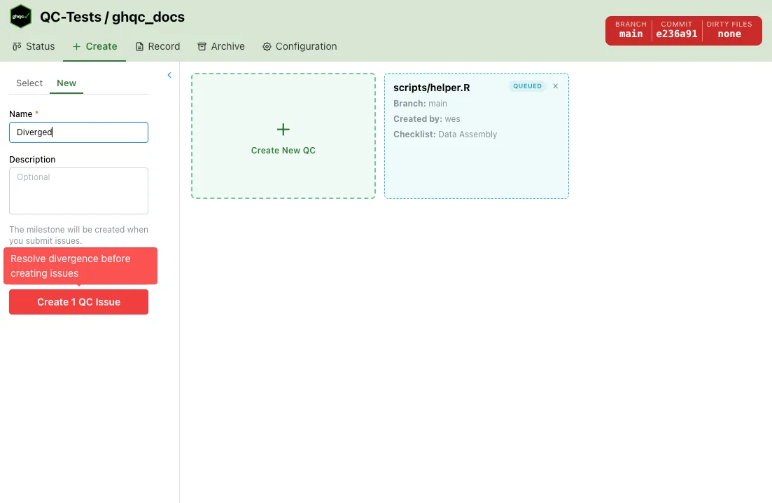Open the Status tab
Viewport: 772px width, 503px height.
[34, 46]
